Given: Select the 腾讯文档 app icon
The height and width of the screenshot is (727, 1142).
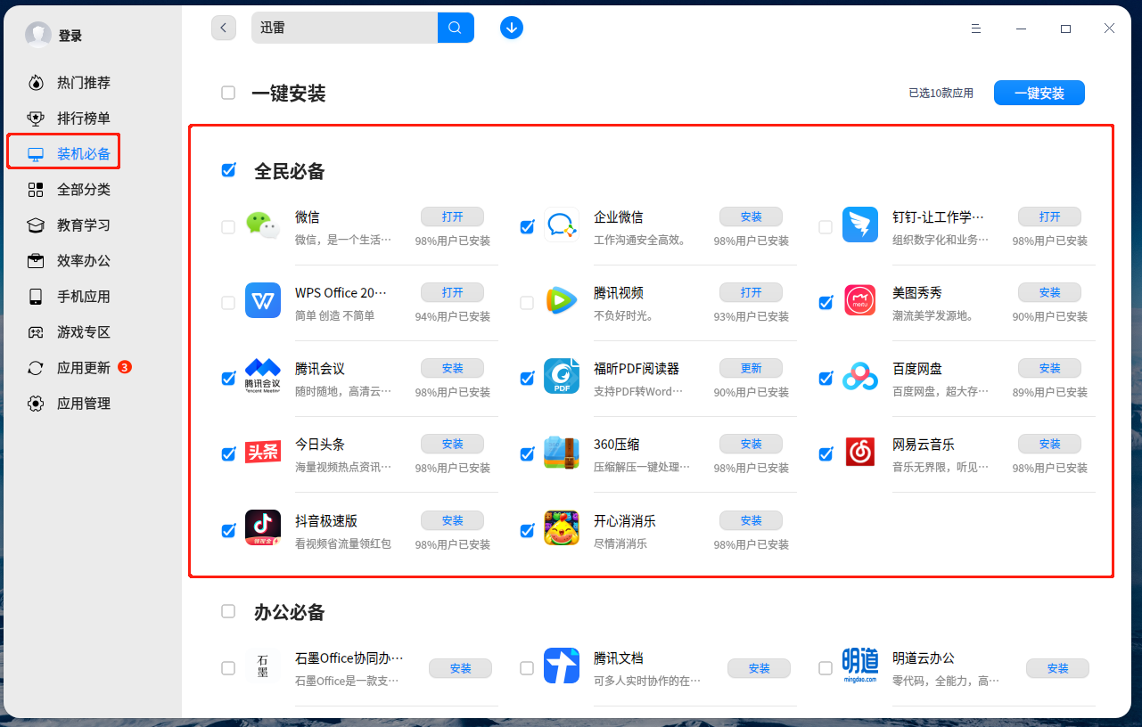Looking at the screenshot, I should (562, 666).
